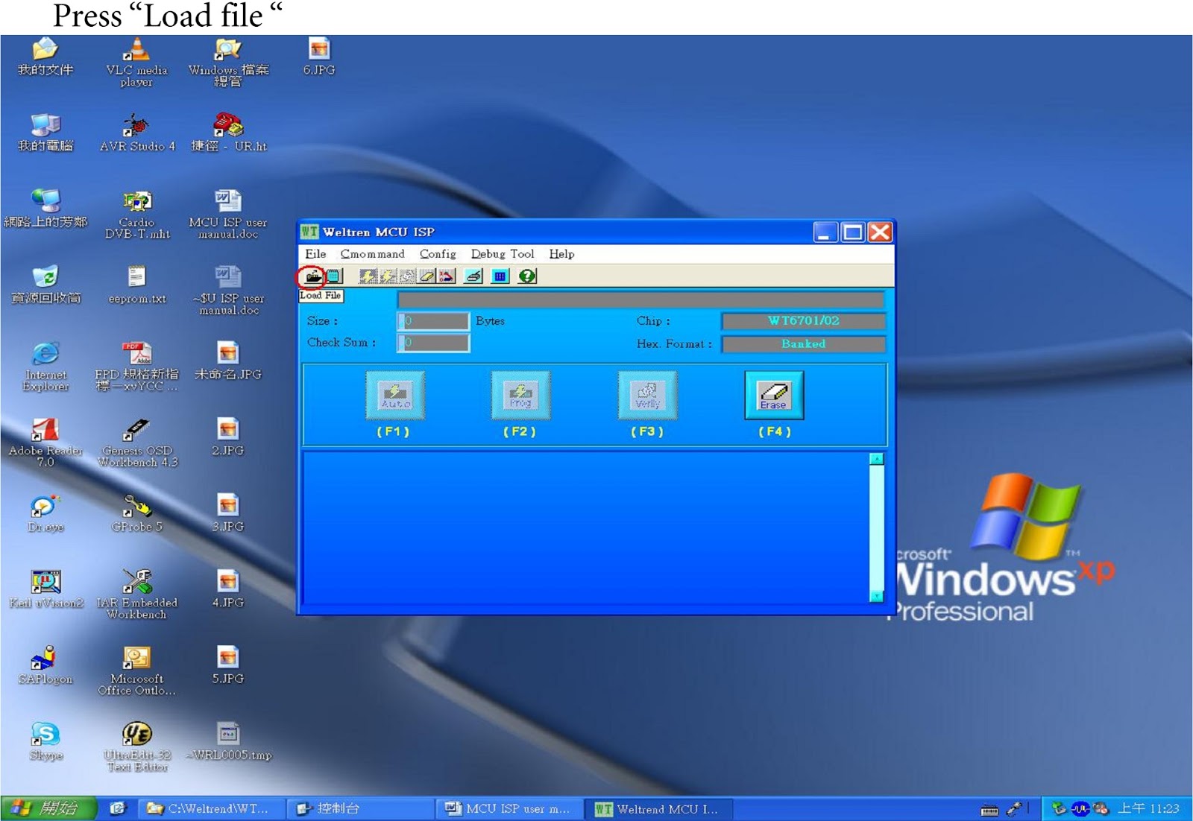Click the file path bar beside Load File
Image resolution: width=1193 pixels, height=821 pixels.
[x=640, y=299]
